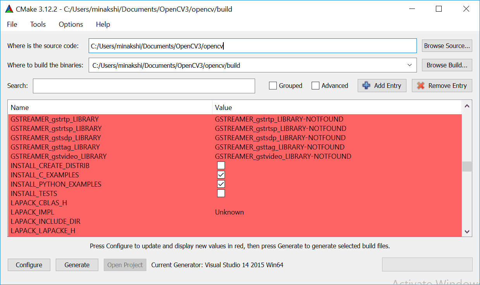Click the red X Remove Entry icon
The width and height of the screenshot is (480, 285).
tap(420, 86)
